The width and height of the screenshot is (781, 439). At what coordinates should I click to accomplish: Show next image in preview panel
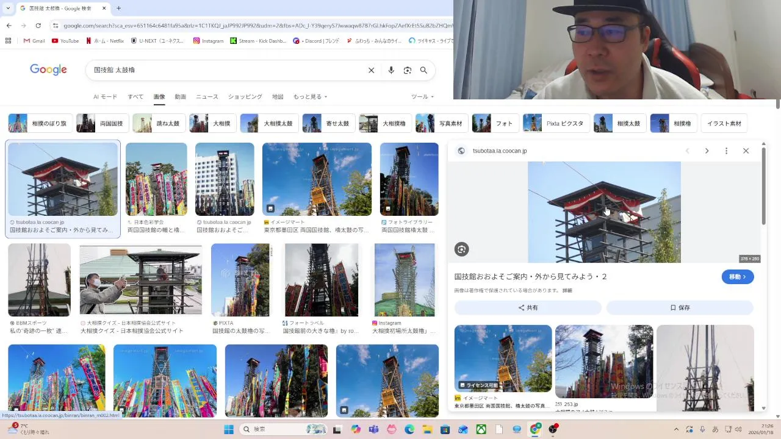tap(707, 151)
